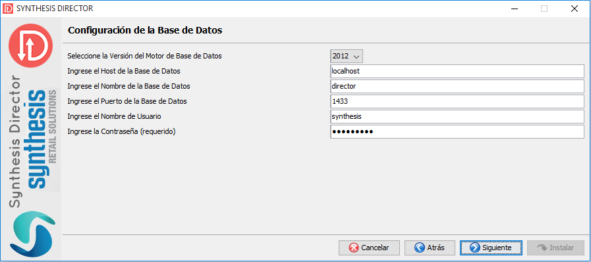
Task: Open the database engine version dropdown
Action: pos(347,56)
